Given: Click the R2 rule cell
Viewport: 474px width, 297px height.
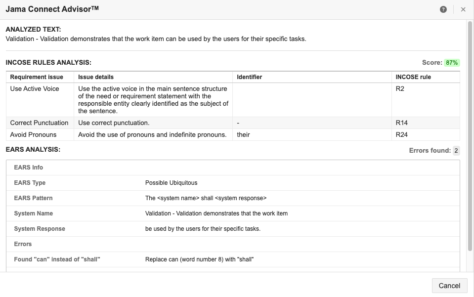Looking at the screenshot, I should [x=400, y=89].
